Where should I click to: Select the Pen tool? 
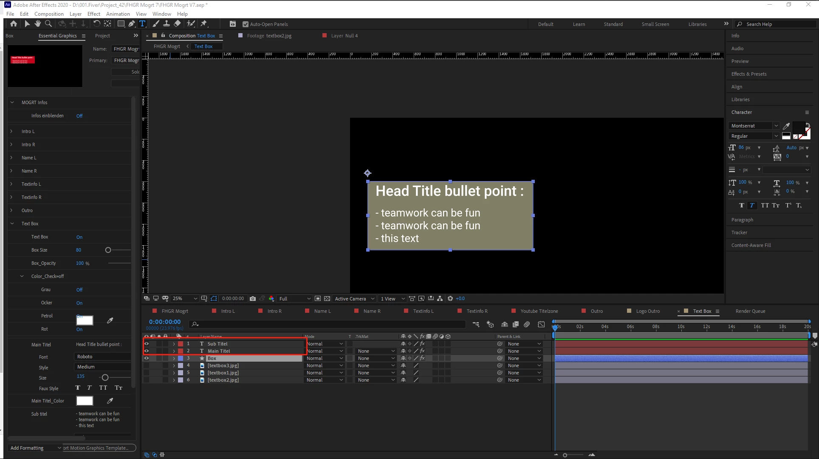pyautogui.click(x=132, y=24)
